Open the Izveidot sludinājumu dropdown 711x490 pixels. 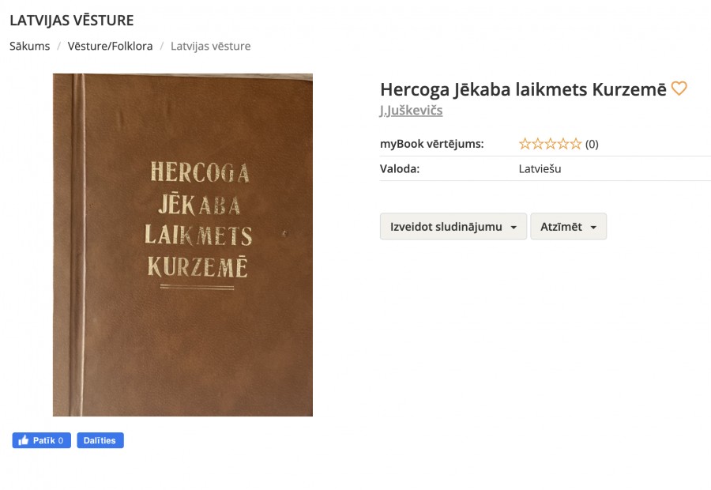[453, 226]
